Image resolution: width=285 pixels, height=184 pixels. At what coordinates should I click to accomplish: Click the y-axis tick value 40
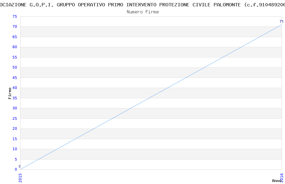15,88
